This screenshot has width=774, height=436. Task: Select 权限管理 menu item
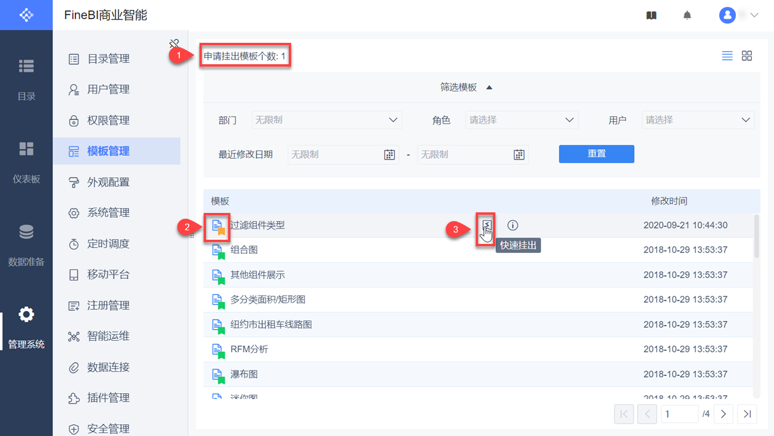tap(117, 120)
